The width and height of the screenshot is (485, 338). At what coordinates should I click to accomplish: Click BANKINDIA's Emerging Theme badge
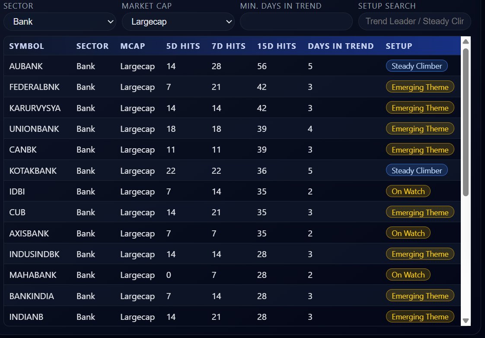click(x=420, y=296)
